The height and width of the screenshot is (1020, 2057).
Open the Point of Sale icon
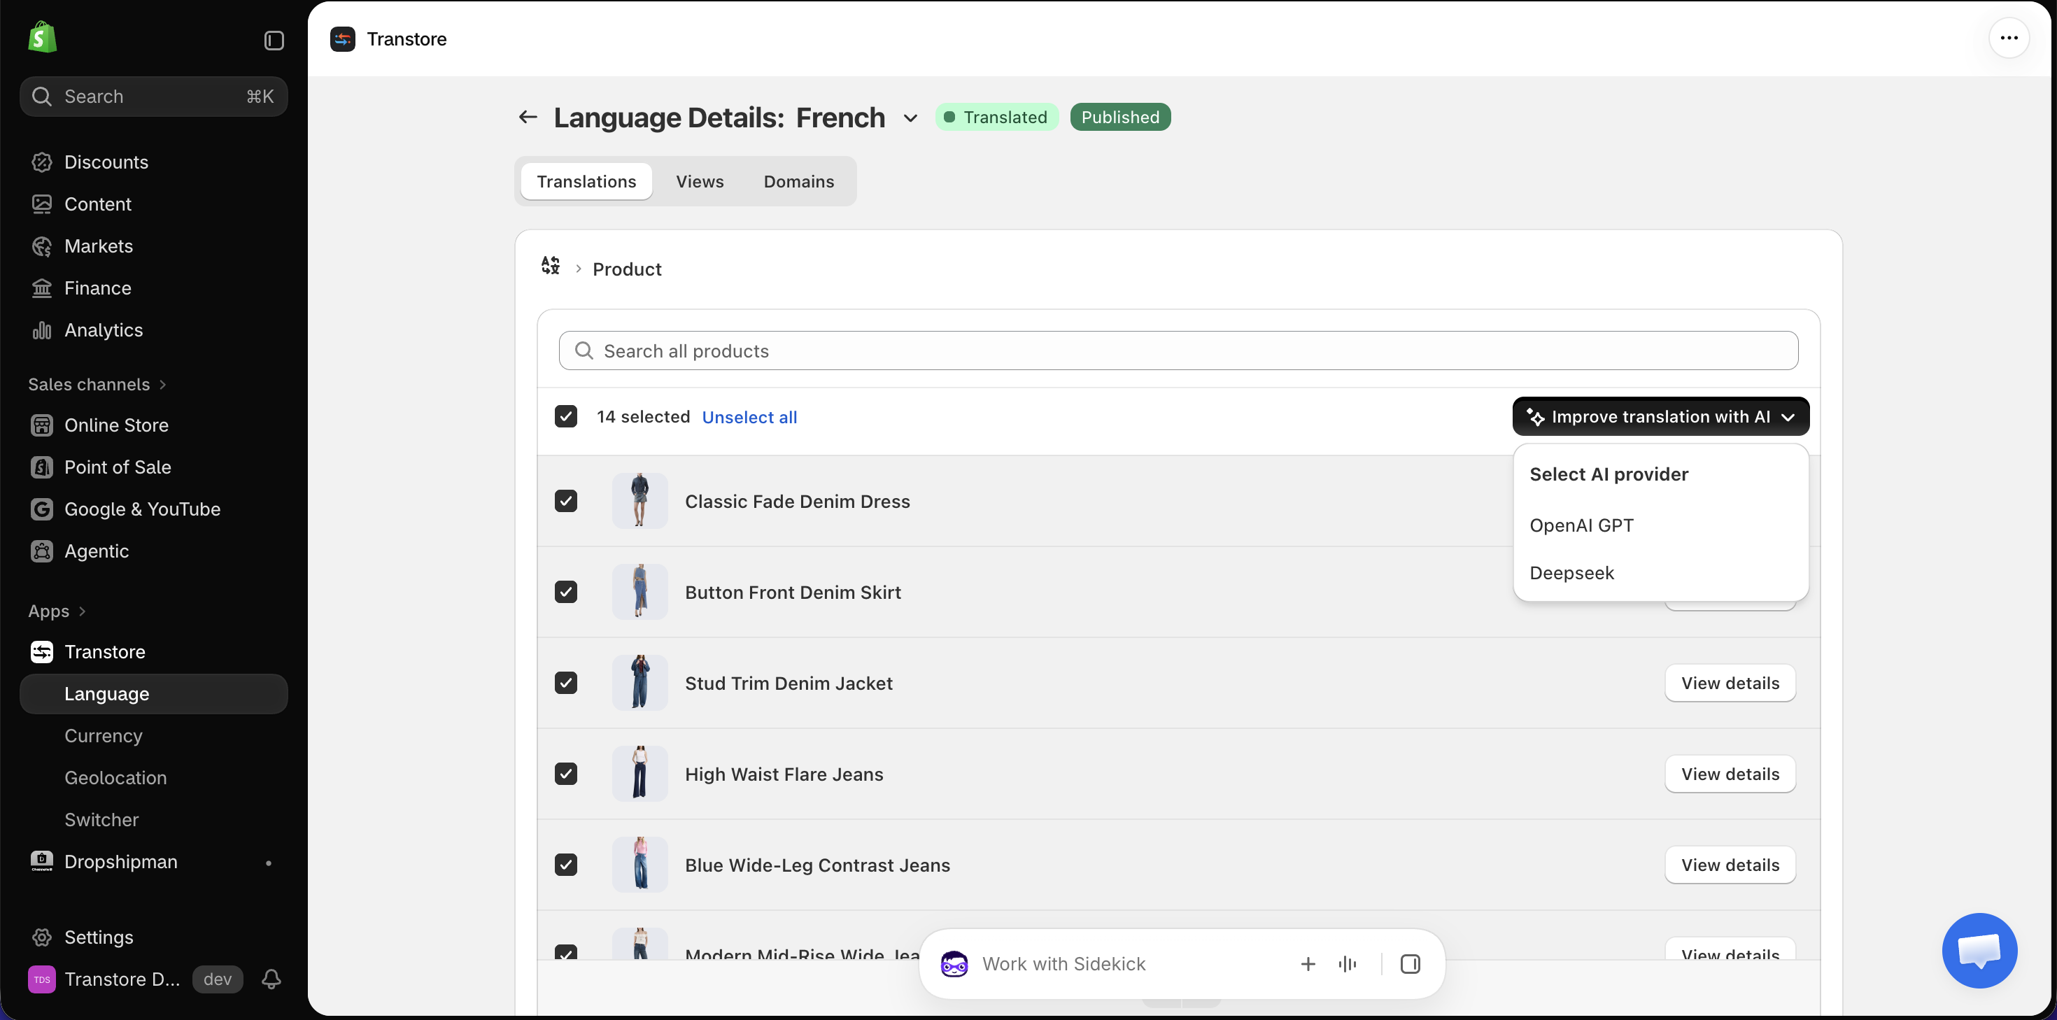pyautogui.click(x=41, y=467)
